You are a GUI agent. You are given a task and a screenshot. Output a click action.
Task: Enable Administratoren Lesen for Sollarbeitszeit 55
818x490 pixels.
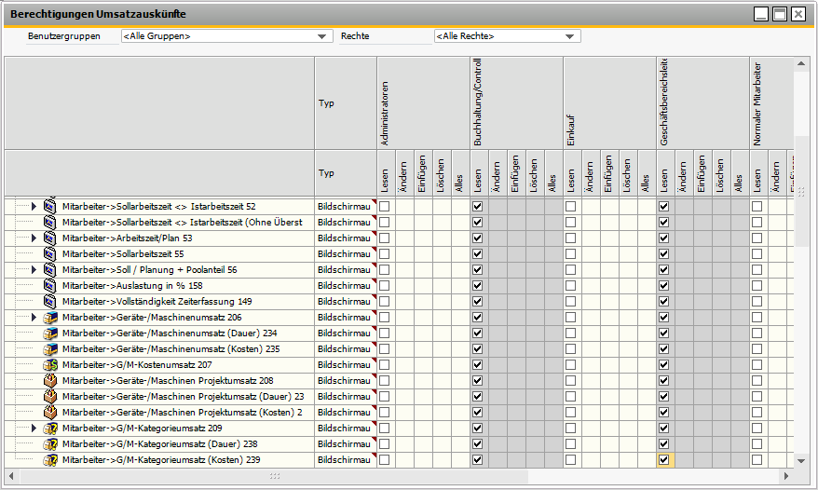click(384, 253)
